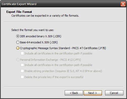The width and height of the screenshot is (127, 99).
Task: Click the Next button to continue
Action: click(93, 93)
